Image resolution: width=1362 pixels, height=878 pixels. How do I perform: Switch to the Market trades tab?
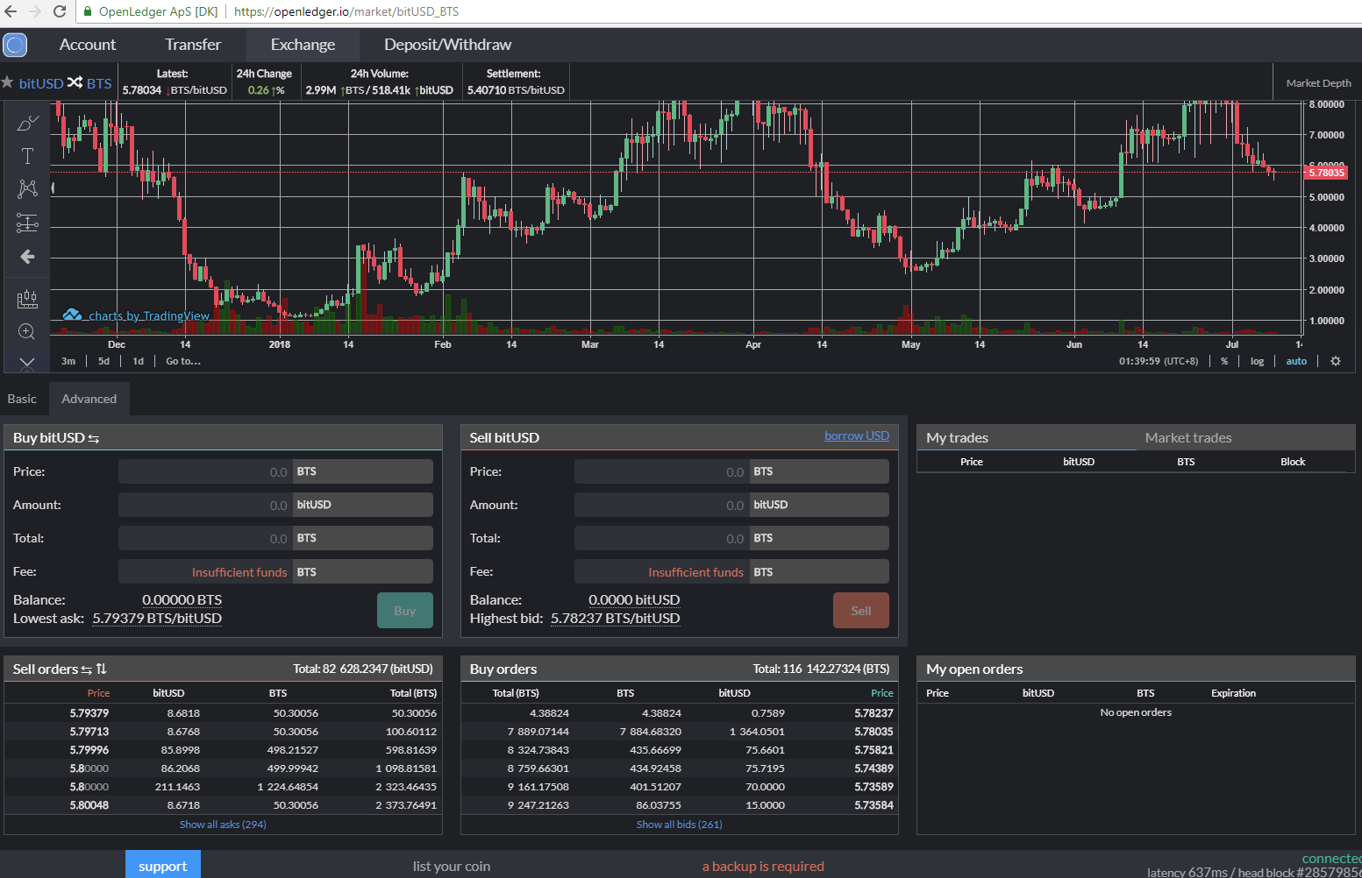pyautogui.click(x=1188, y=437)
